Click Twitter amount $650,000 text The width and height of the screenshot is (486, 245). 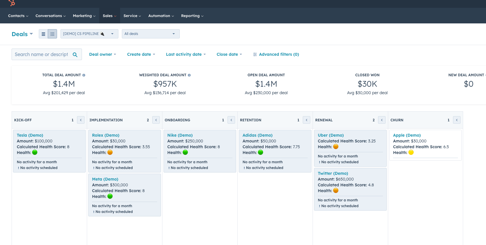[x=345, y=179]
